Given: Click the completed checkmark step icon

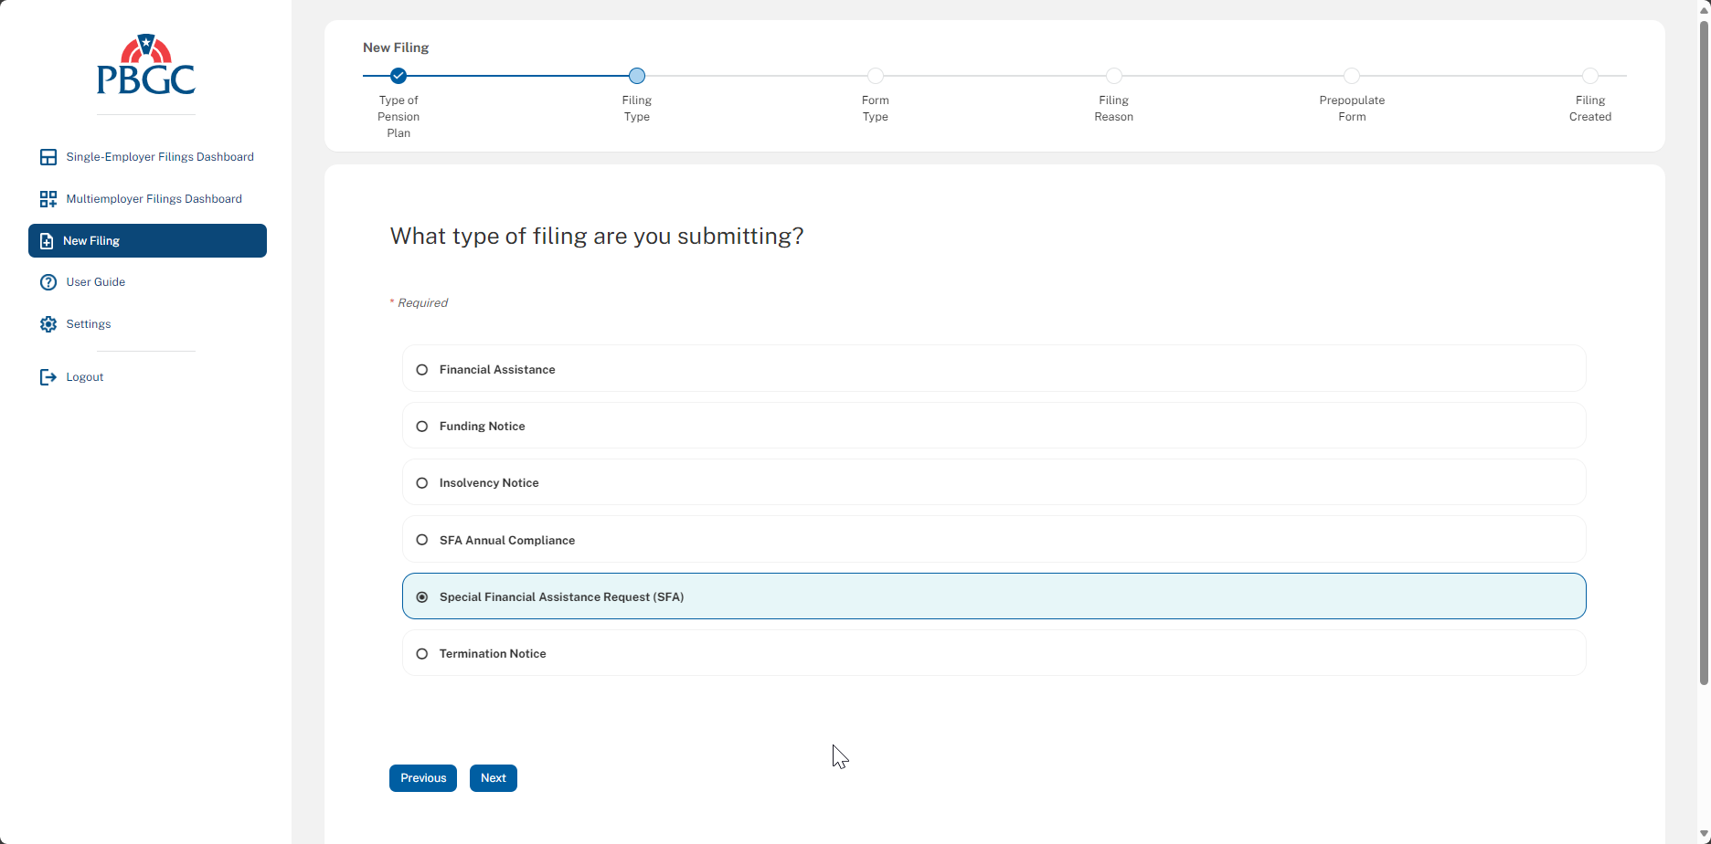Looking at the screenshot, I should click(398, 76).
